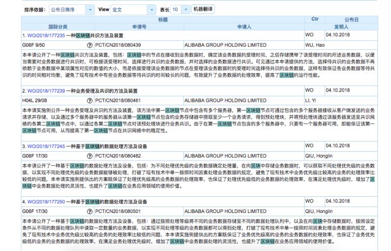The image size is (391, 251).
Task: Click classification code G06F 9/50
Action: pyautogui.click(x=34, y=45)
